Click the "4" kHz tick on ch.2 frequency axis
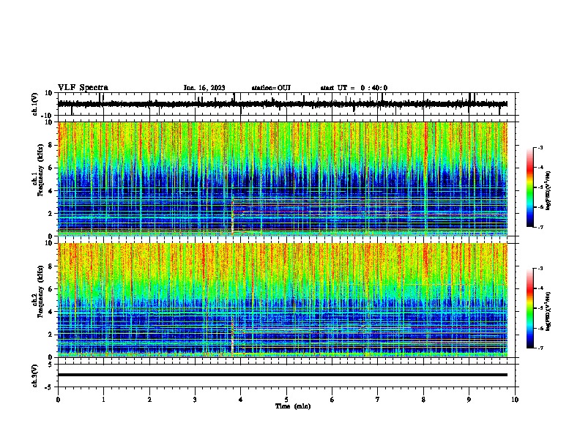The image size is (580, 448). pyautogui.click(x=52, y=312)
